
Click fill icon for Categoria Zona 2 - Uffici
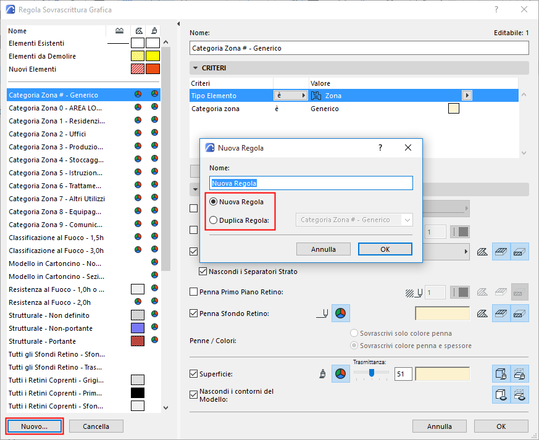click(138, 133)
